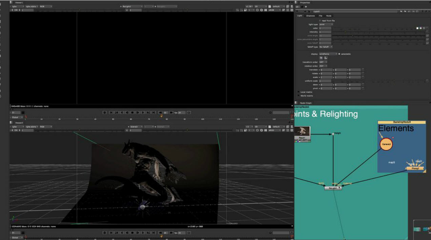Enable the read from file checkbox in Light5
The height and width of the screenshot is (240, 431).
320,21
